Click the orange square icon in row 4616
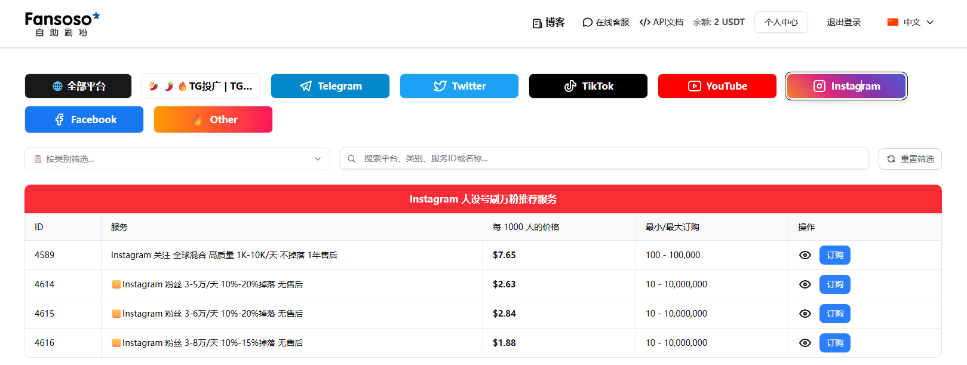 (116, 343)
